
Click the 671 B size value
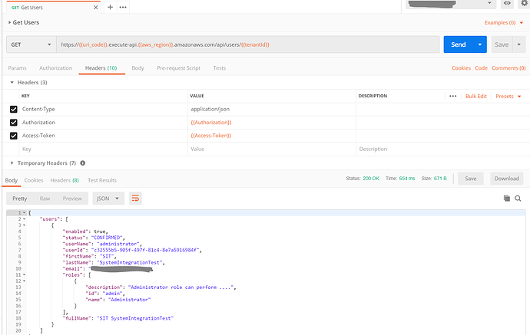440,179
